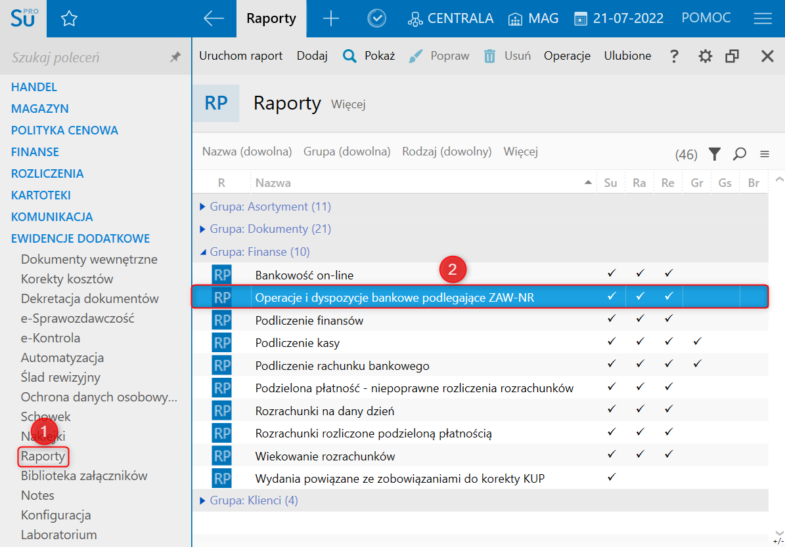785x547 pixels.
Task: Collapse the Grupa: Finanse group
Action: pyautogui.click(x=202, y=252)
